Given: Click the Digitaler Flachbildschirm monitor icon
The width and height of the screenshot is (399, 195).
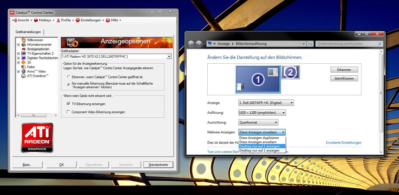Looking at the screenshot, I should 24,58.
